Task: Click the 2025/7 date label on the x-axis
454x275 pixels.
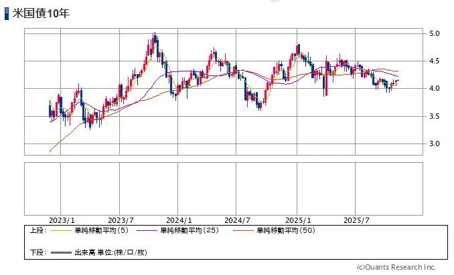Action: [356, 220]
